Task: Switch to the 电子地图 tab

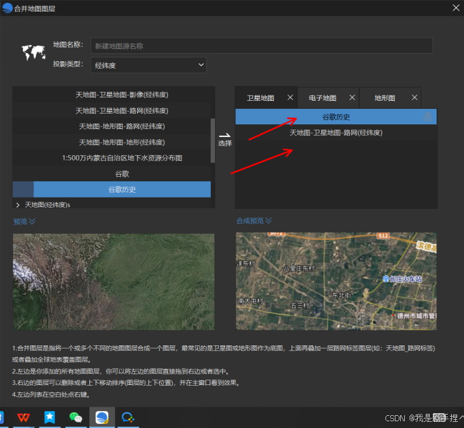Action: (322, 98)
